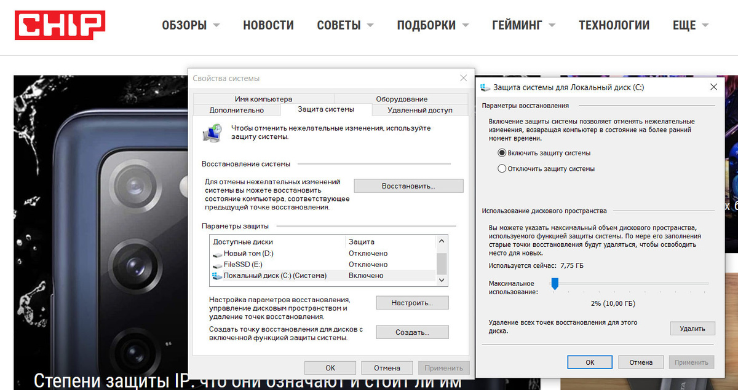The image size is (738, 390).
Task: Switch to the Имя компьютера tab
Action: click(263, 99)
